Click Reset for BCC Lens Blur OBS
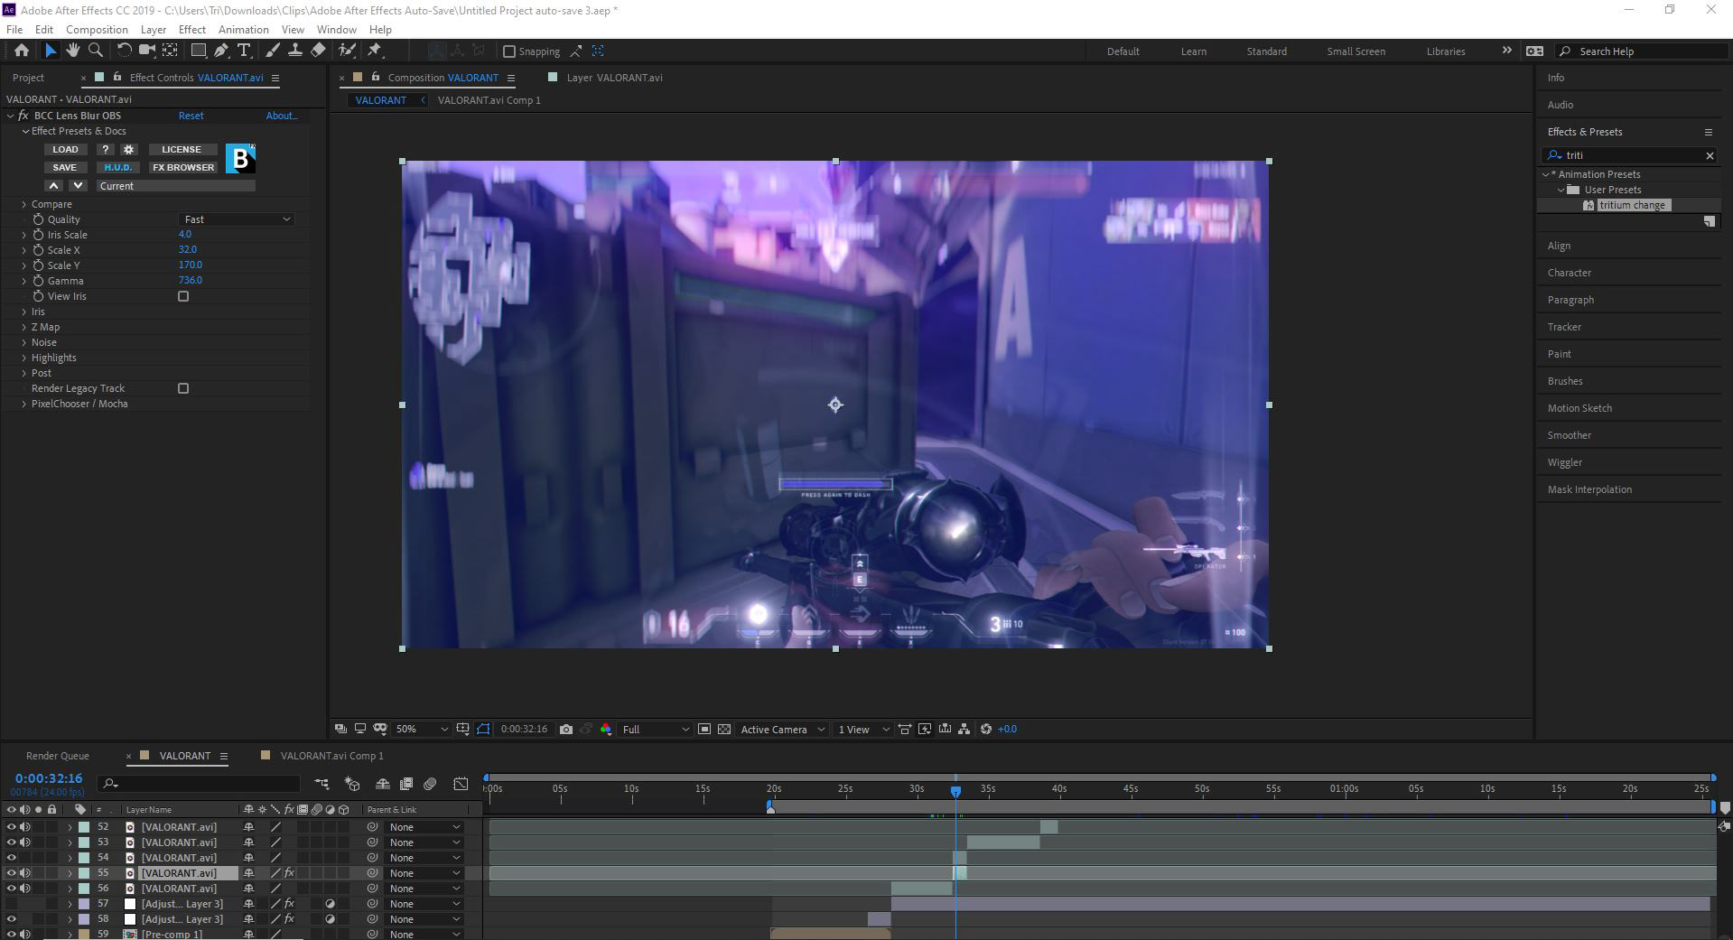This screenshot has width=1733, height=940. (x=191, y=116)
